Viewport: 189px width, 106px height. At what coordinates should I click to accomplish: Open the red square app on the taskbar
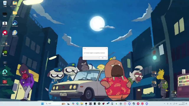(142, 104)
